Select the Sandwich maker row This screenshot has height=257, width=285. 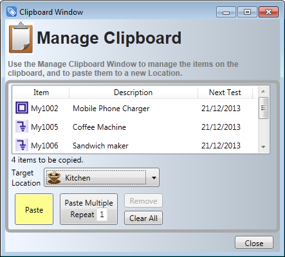click(x=135, y=145)
